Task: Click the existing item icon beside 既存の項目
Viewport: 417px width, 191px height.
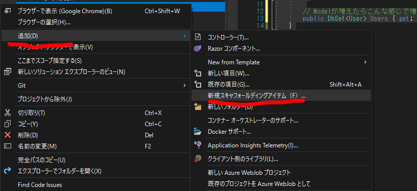Action: pos(198,85)
